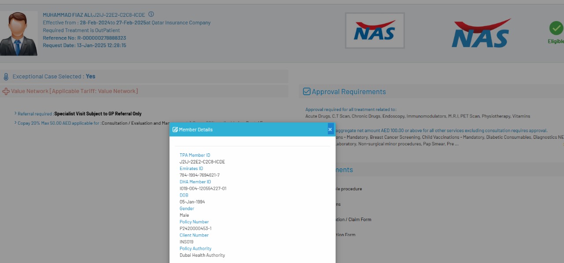Image resolution: width=564 pixels, height=263 pixels.
Task: Close the Member Details popup
Action: pyautogui.click(x=330, y=130)
